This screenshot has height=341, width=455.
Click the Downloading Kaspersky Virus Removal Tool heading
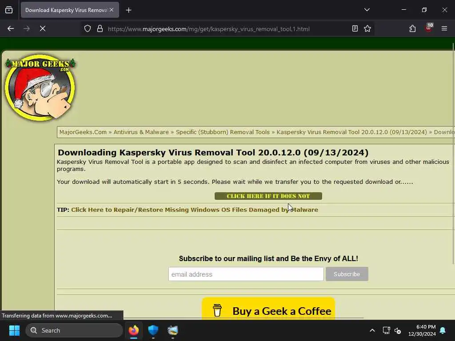pyautogui.click(x=213, y=153)
